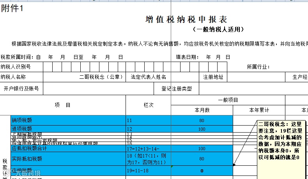308x179 pixels.
Task: Click the 填表日期 field label
Action: 187,57
